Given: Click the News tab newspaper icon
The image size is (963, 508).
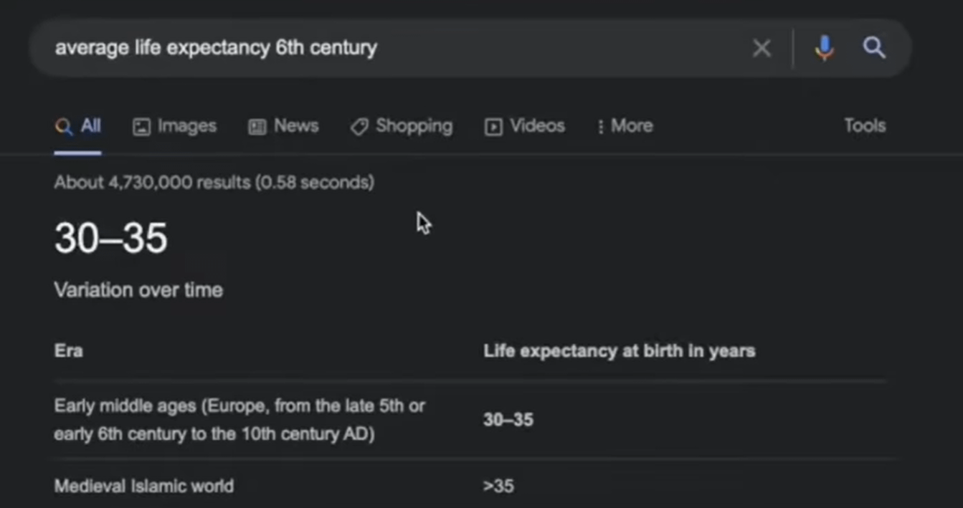Looking at the screenshot, I should tap(257, 127).
